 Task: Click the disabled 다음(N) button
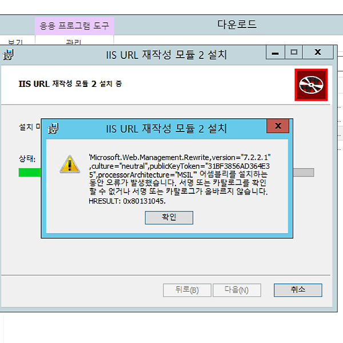237,290
